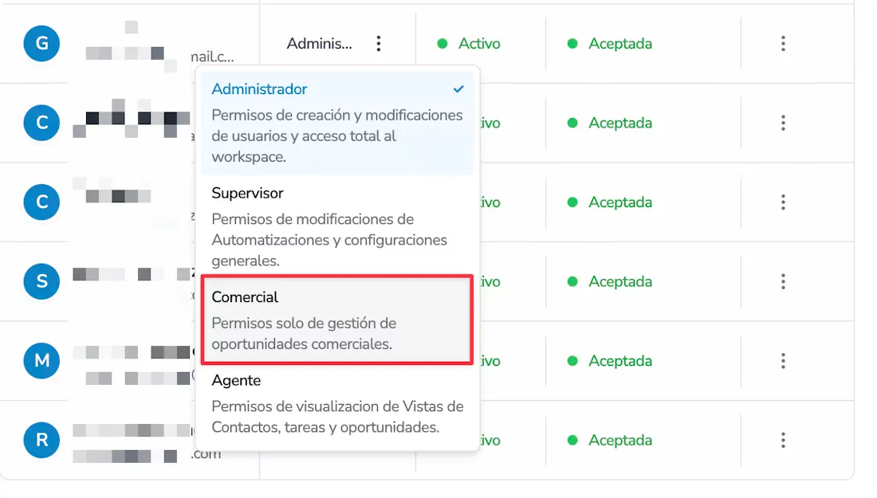Open row options for first C user

coord(783,123)
